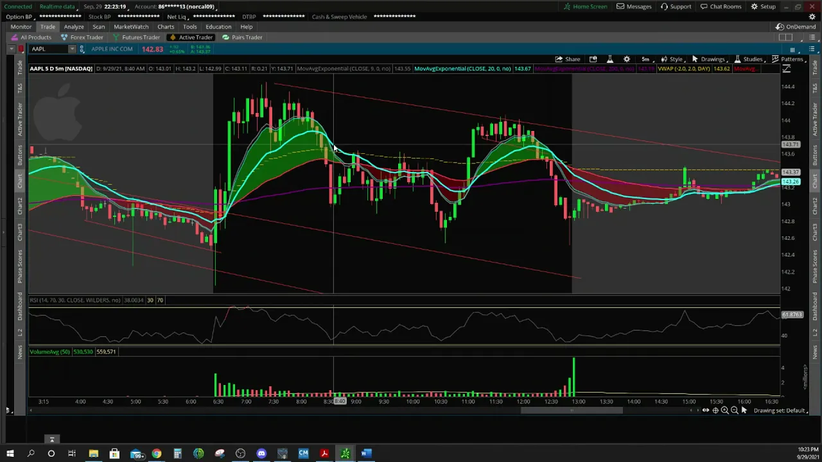
Task: Select Pairs Trader subtab
Action: click(242, 37)
